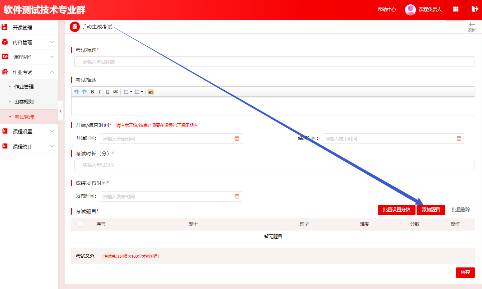
Task: Open the numbered list style dropdown
Action: pyautogui.click(x=142, y=92)
